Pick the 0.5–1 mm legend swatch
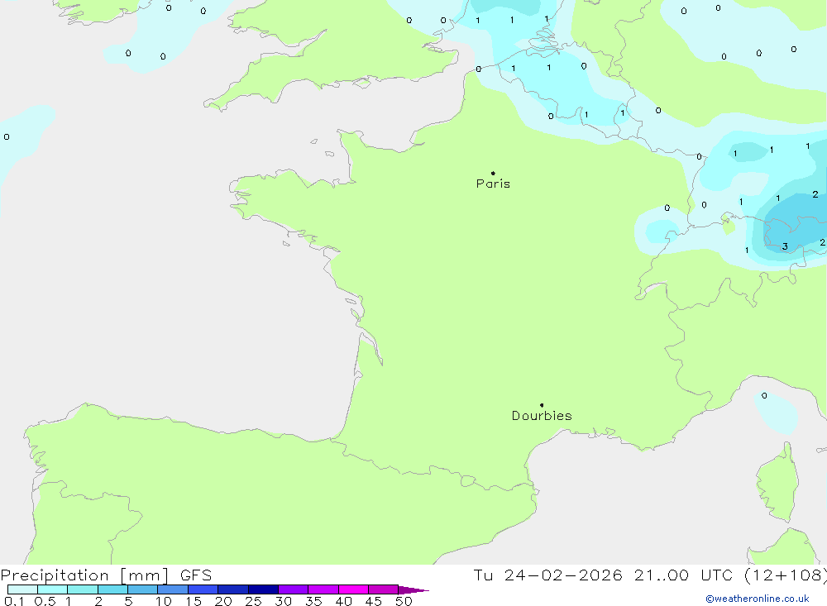 pyautogui.click(x=53, y=589)
